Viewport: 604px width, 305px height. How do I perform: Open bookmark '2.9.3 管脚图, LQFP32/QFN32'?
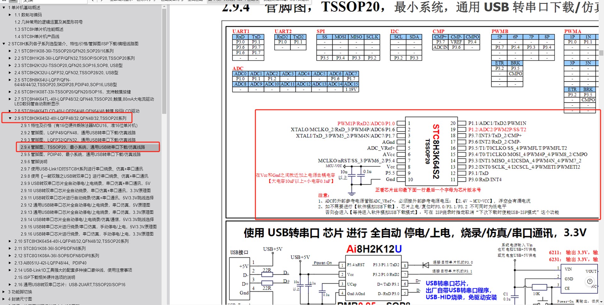pyautogui.click(x=78, y=140)
